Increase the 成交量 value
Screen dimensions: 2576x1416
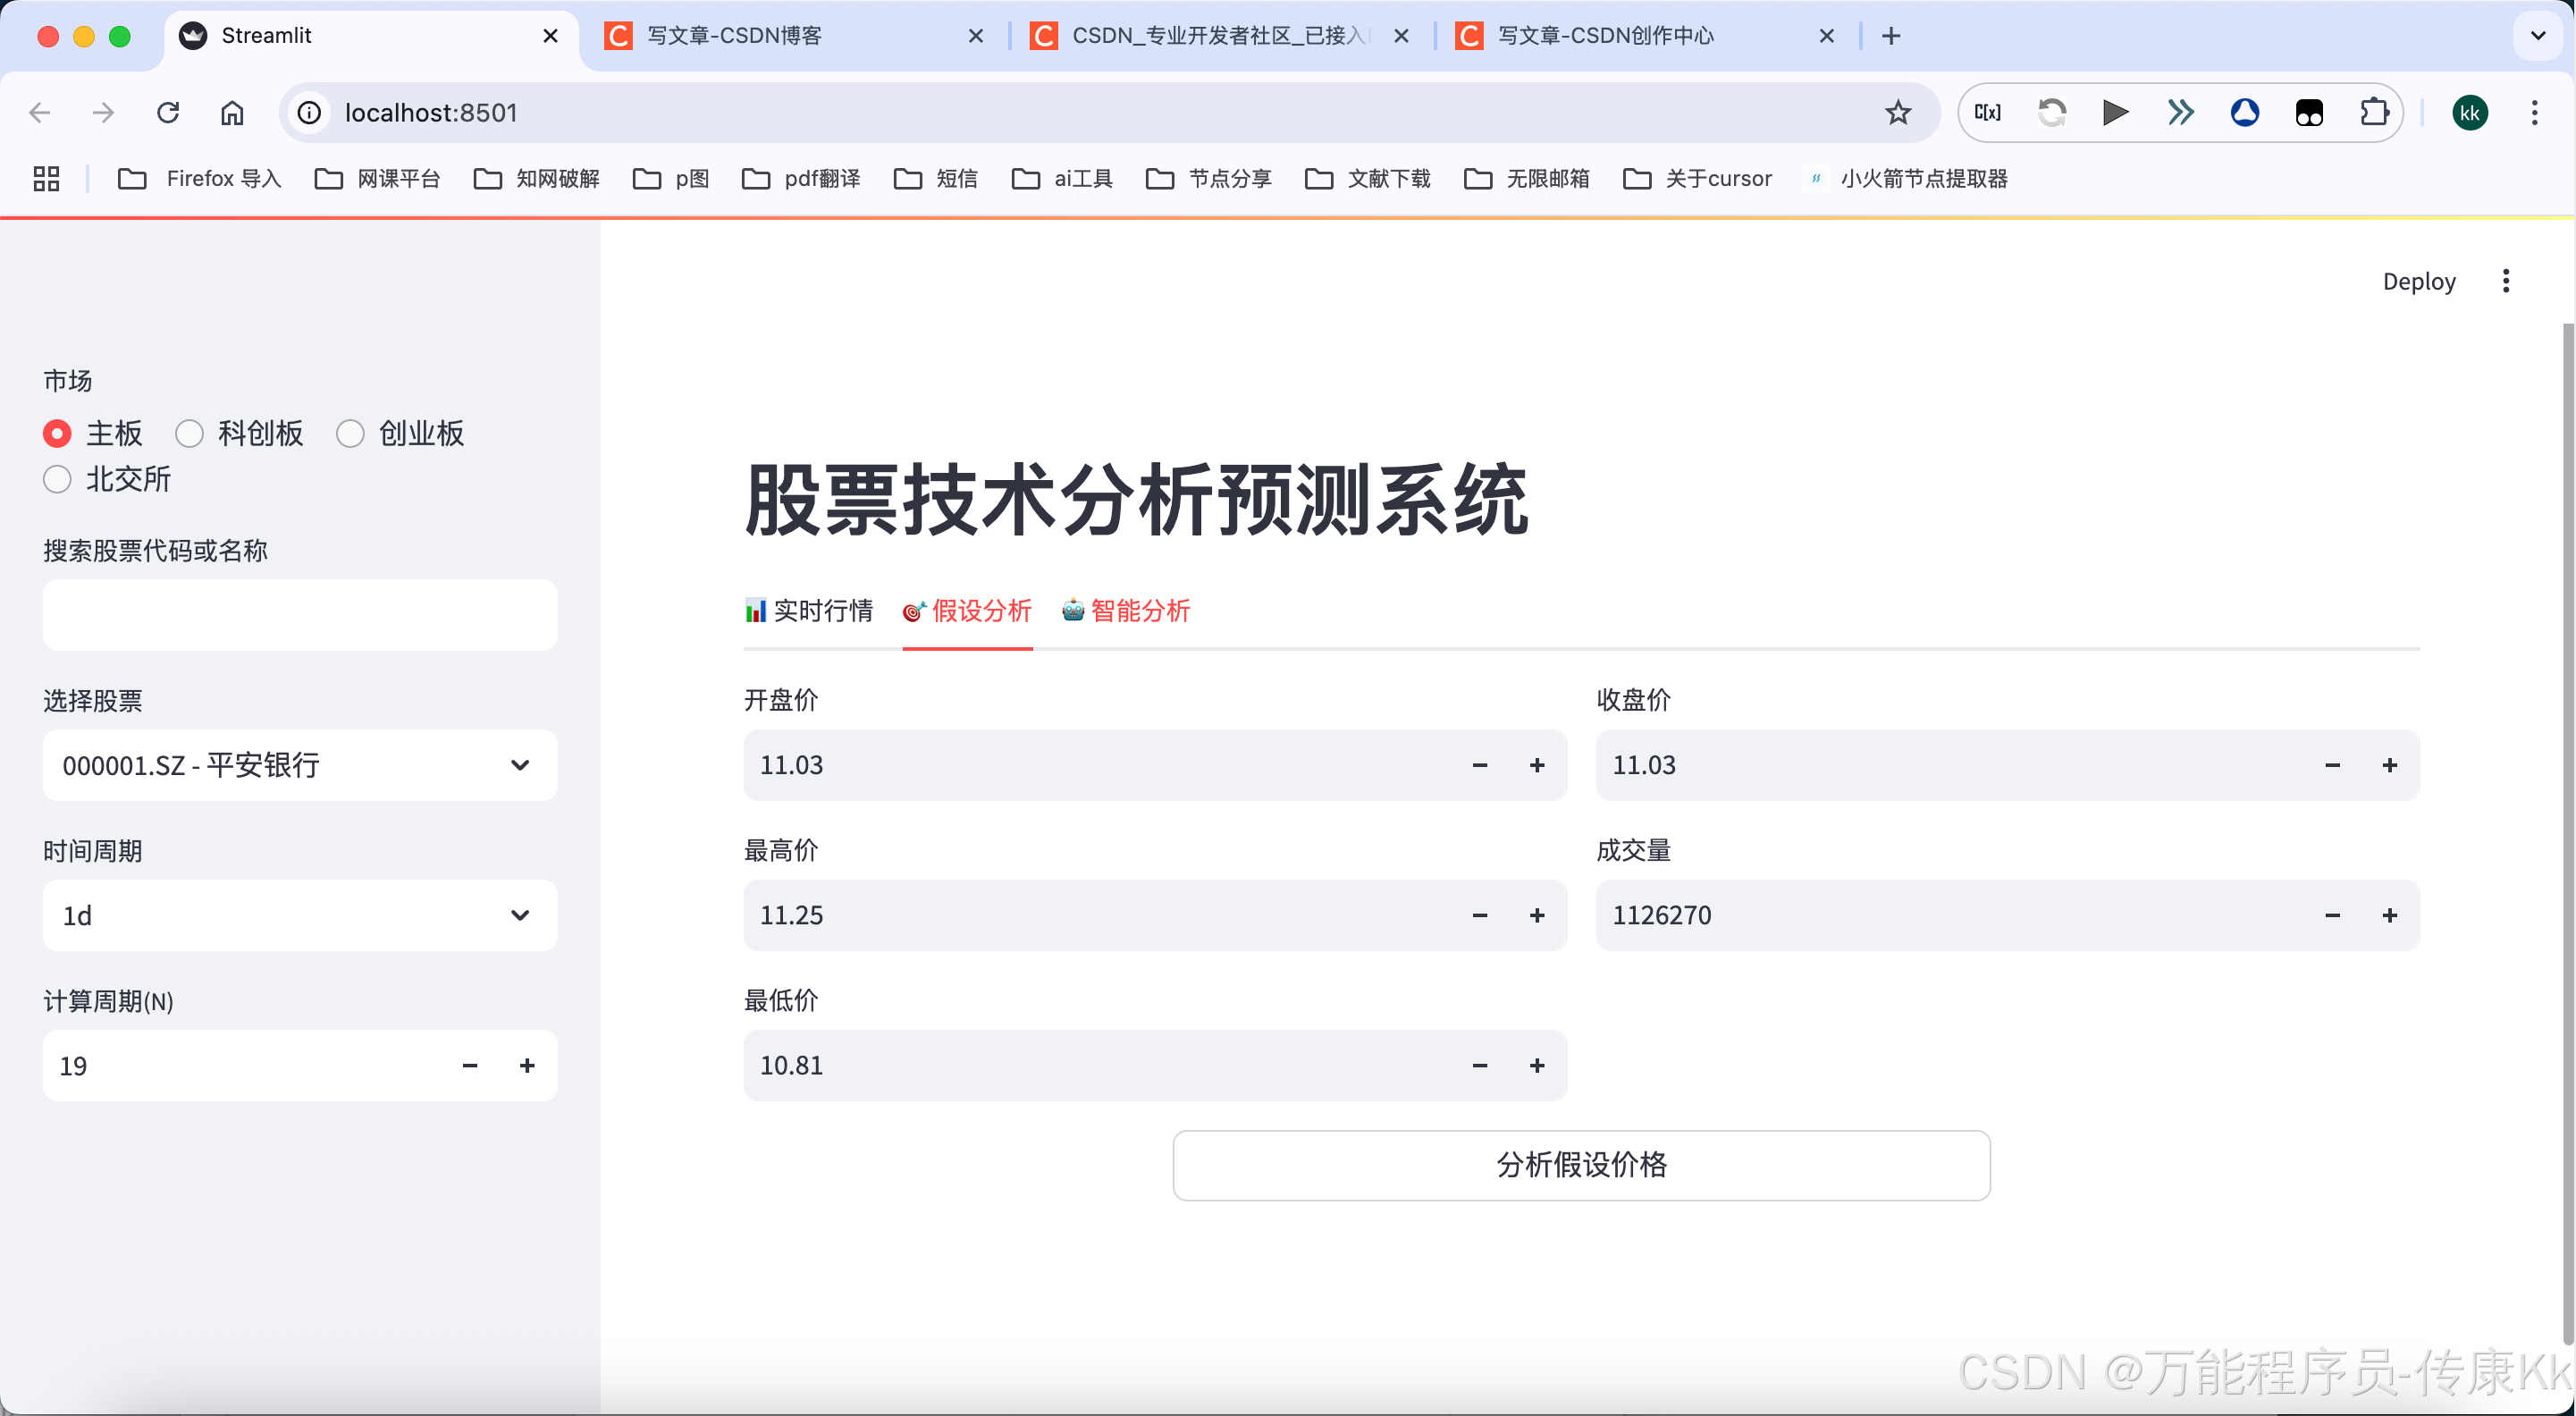tap(2390, 915)
